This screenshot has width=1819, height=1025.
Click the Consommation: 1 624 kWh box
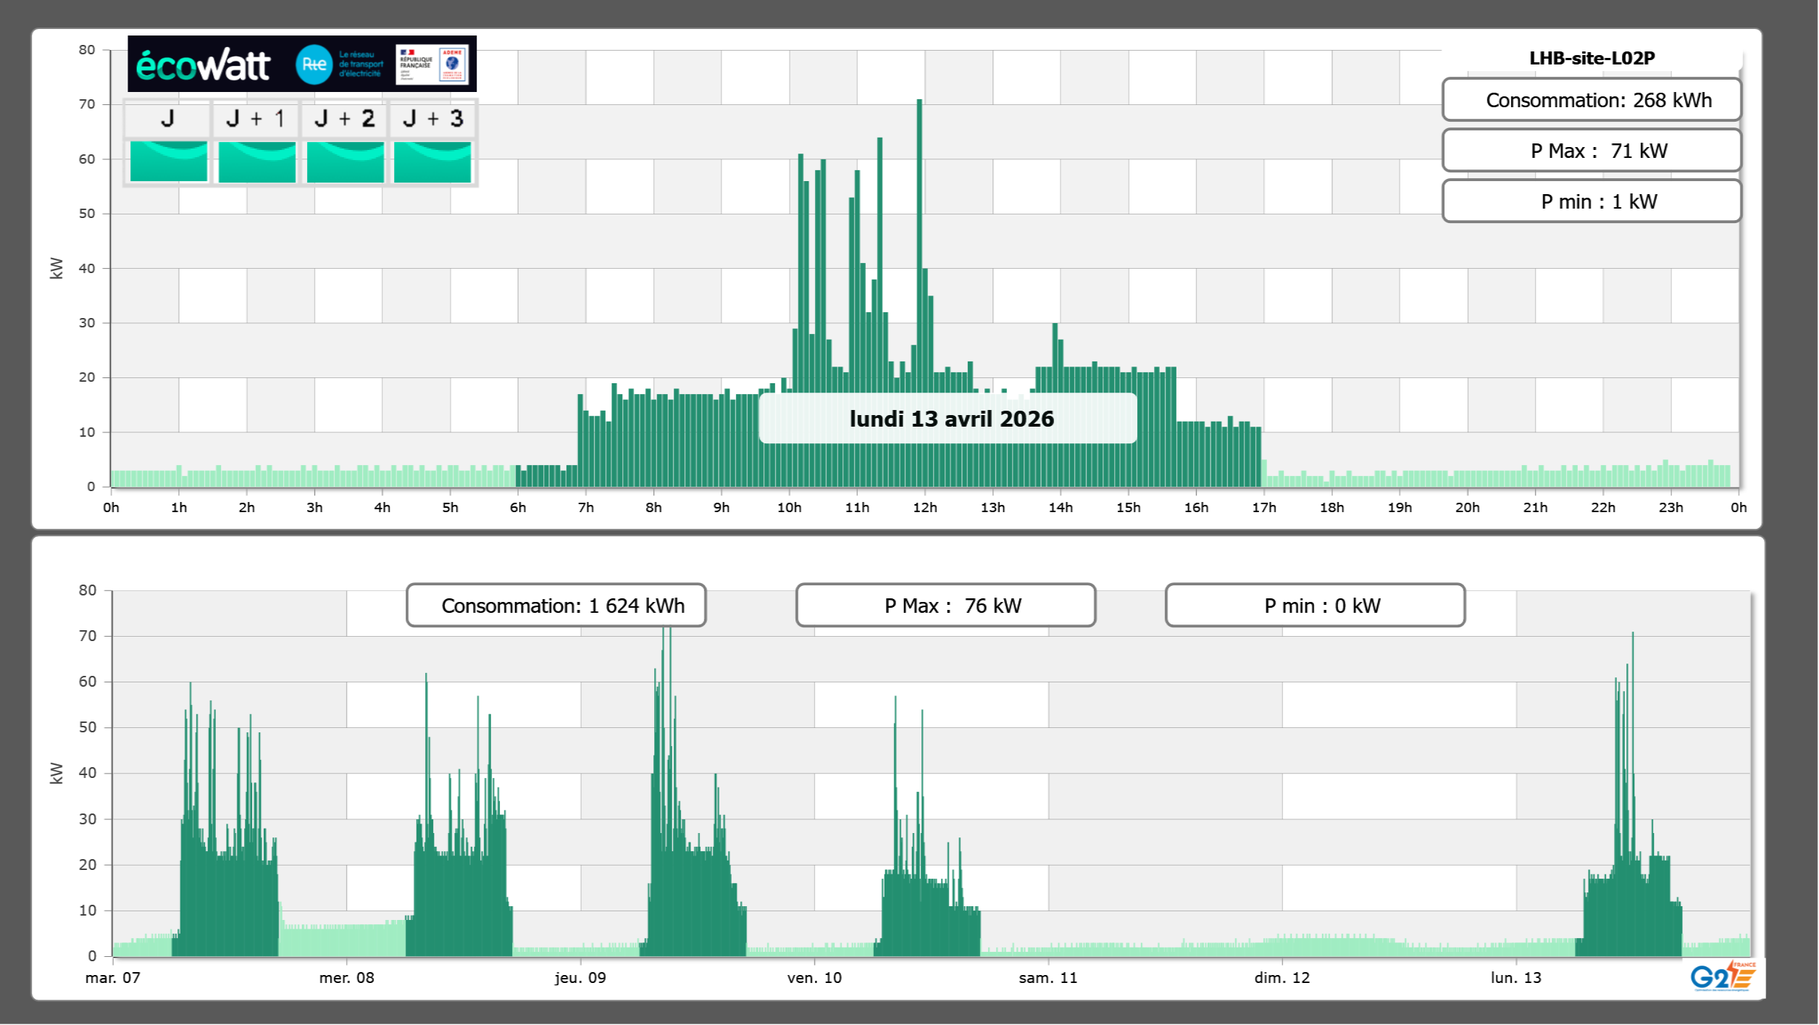click(x=556, y=606)
